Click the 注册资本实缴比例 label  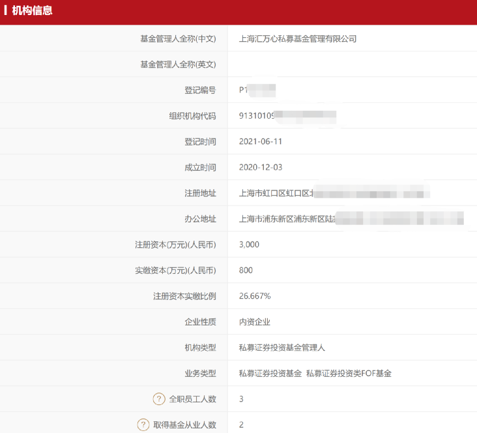point(184,296)
